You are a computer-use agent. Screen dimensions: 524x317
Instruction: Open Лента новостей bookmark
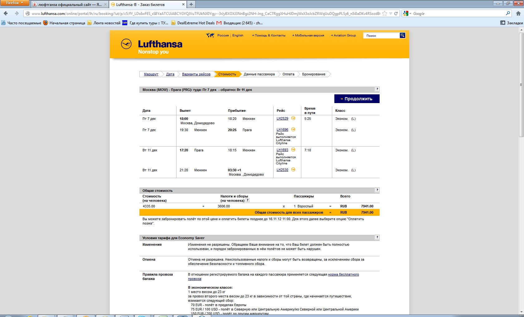point(104,23)
